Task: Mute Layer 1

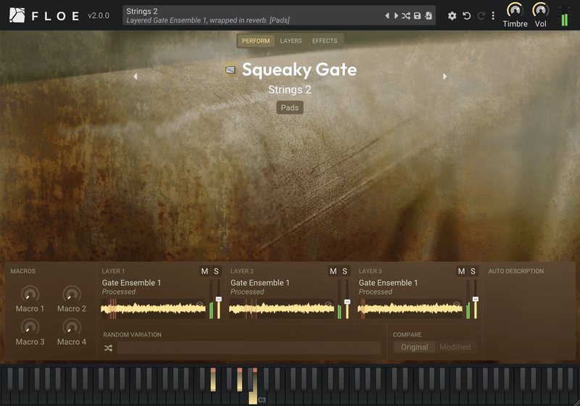Action: click(204, 271)
